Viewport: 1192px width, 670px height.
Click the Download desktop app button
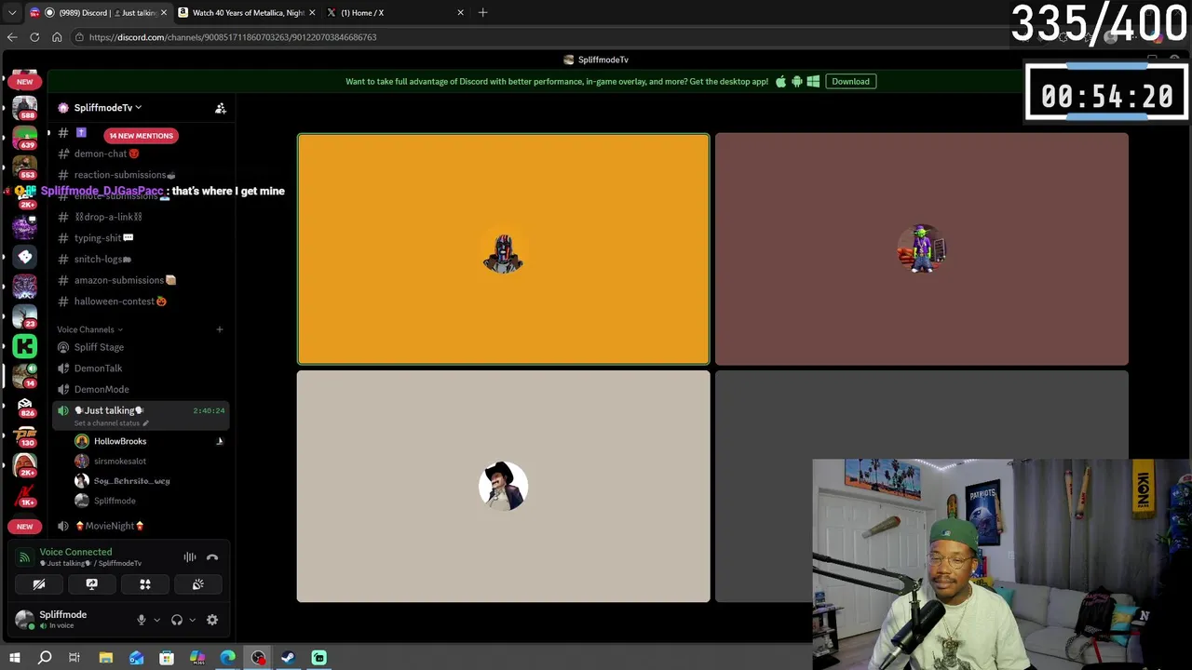850,82
